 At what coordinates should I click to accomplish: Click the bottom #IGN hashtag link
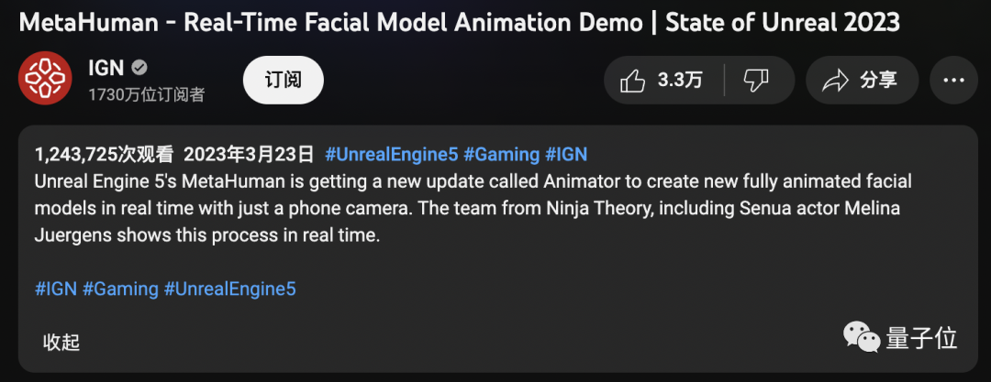pos(55,289)
